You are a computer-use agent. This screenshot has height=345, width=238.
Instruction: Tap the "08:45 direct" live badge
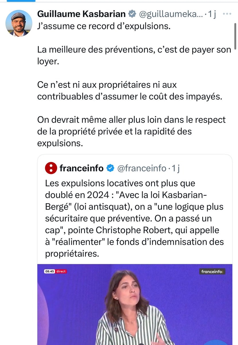tap(55, 271)
